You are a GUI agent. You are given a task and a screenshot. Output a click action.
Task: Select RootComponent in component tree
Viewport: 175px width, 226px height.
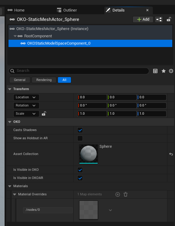[x=90, y=36]
